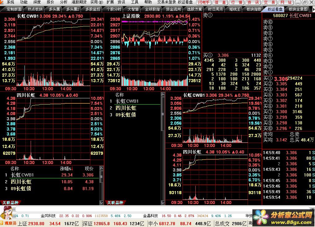The image size is (315, 227).
Task: Click the middle 关联品种 tab at bottom
Action: 115,203
